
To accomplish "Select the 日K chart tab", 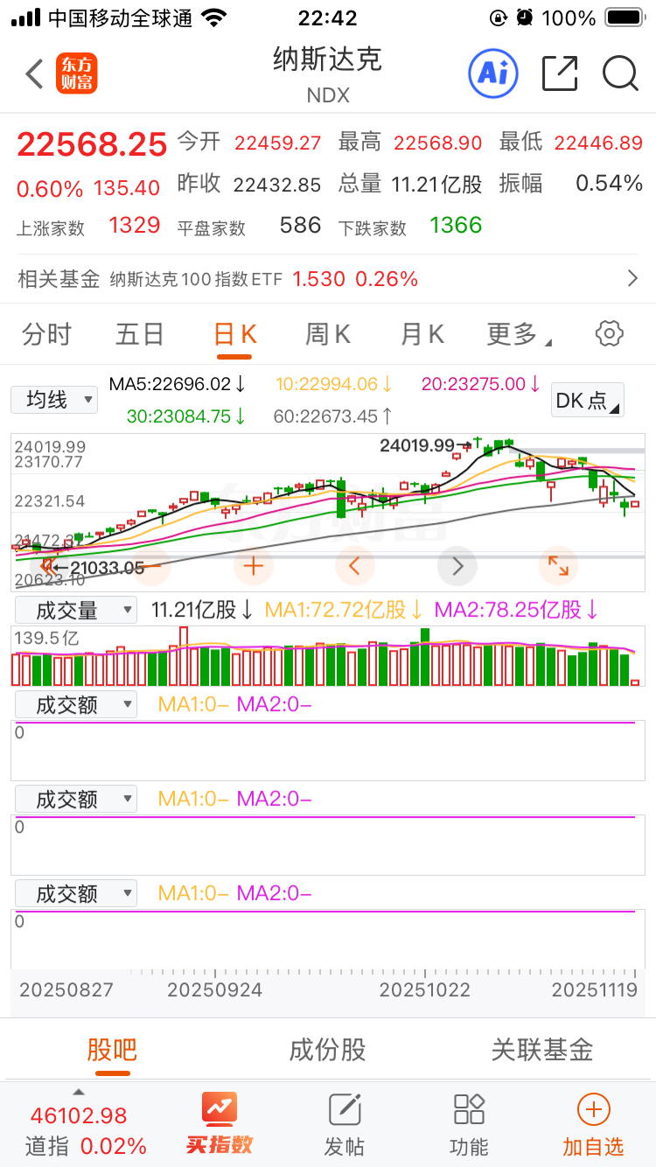I will [234, 334].
